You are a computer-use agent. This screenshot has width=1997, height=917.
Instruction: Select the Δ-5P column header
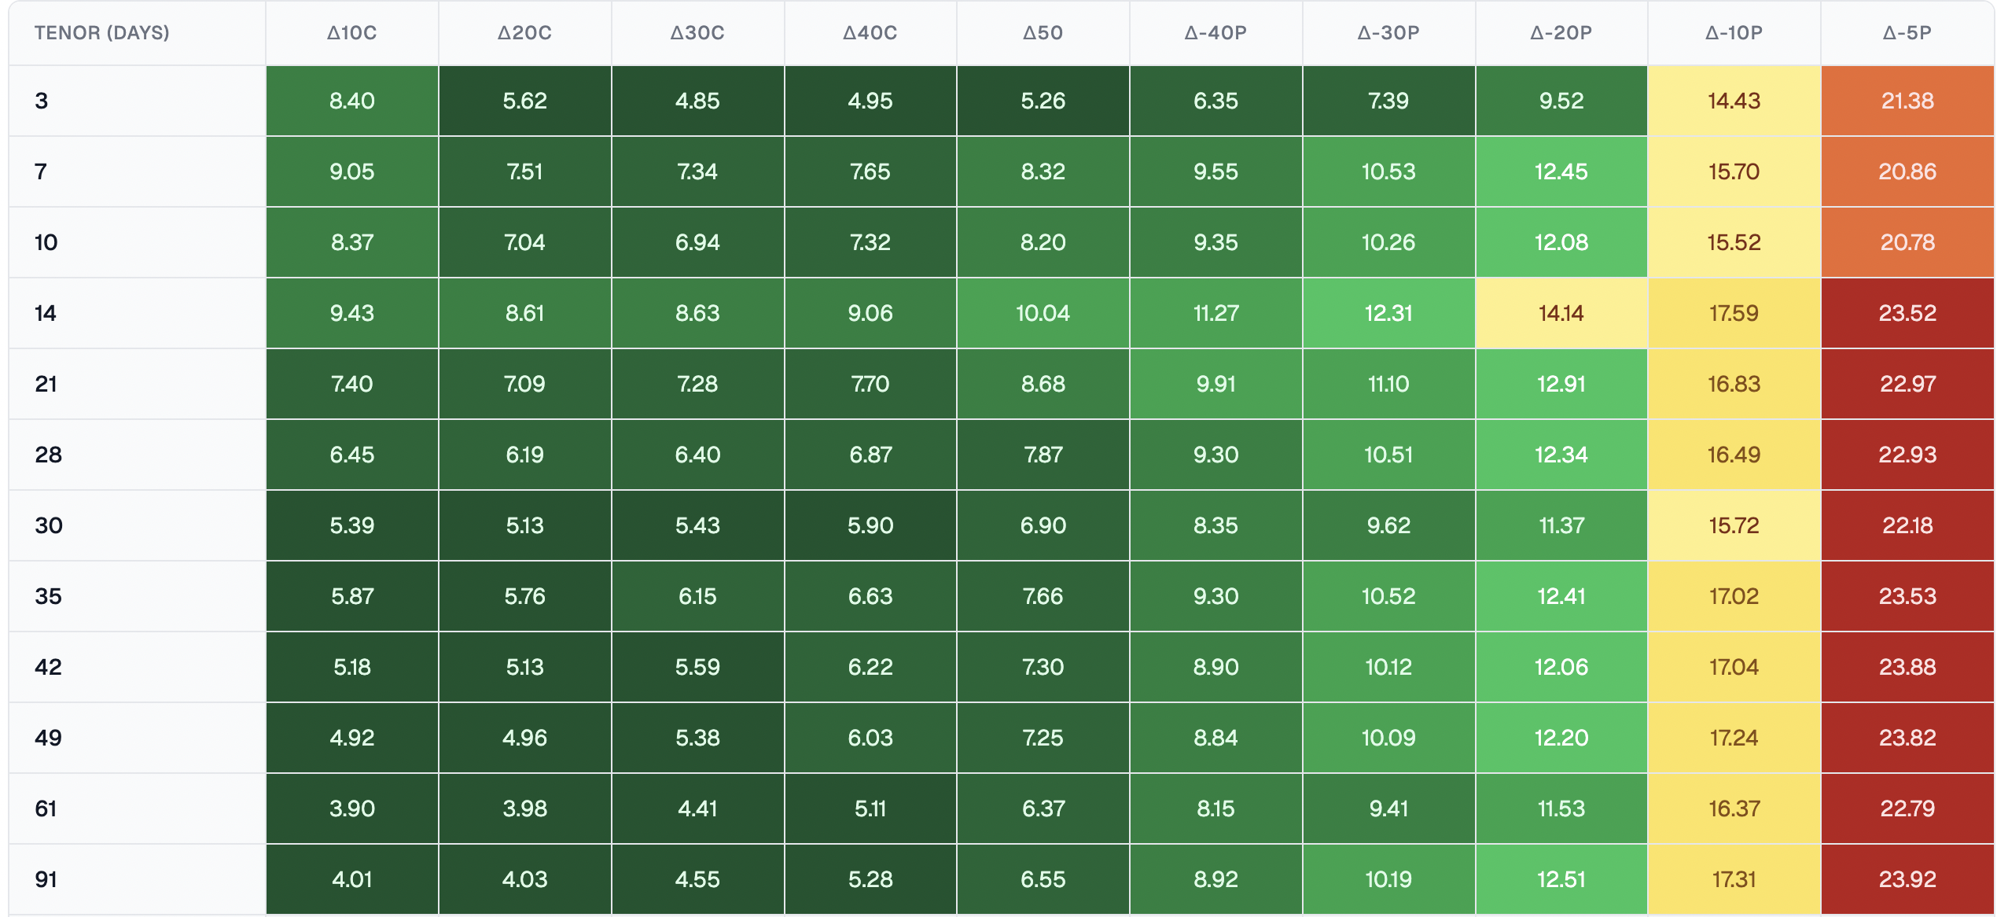coord(1907,33)
